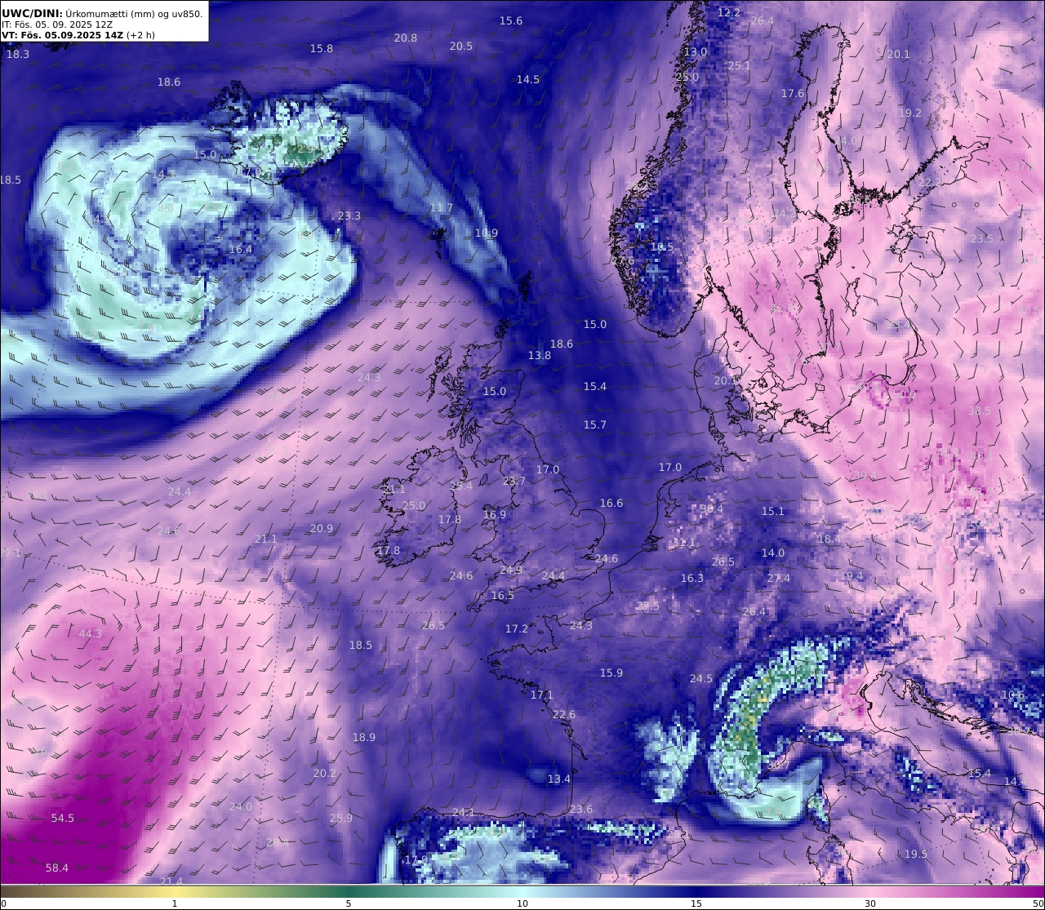The height and width of the screenshot is (910, 1045).
Task: Click the 23.6 value label
Action: [x=581, y=809]
